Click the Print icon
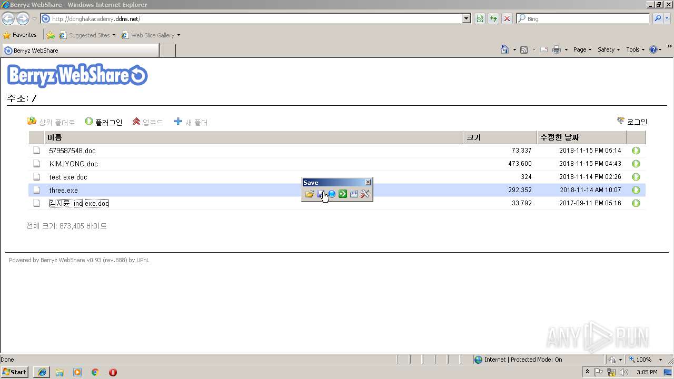 coord(557,49)
